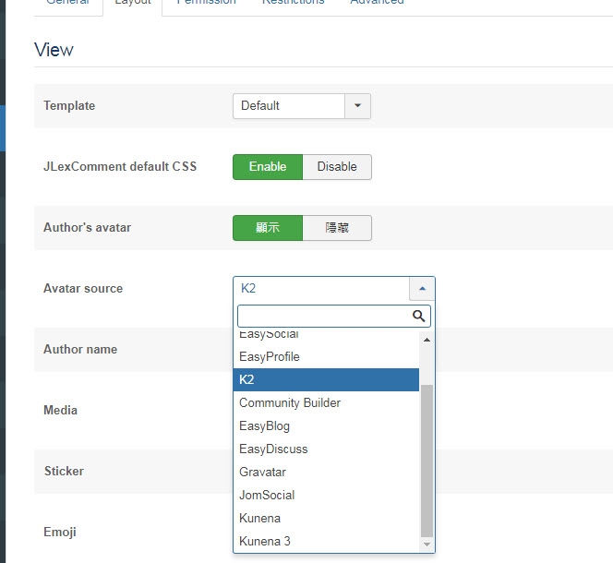Disable JLexComment default CSS

[x=337, y=167]
